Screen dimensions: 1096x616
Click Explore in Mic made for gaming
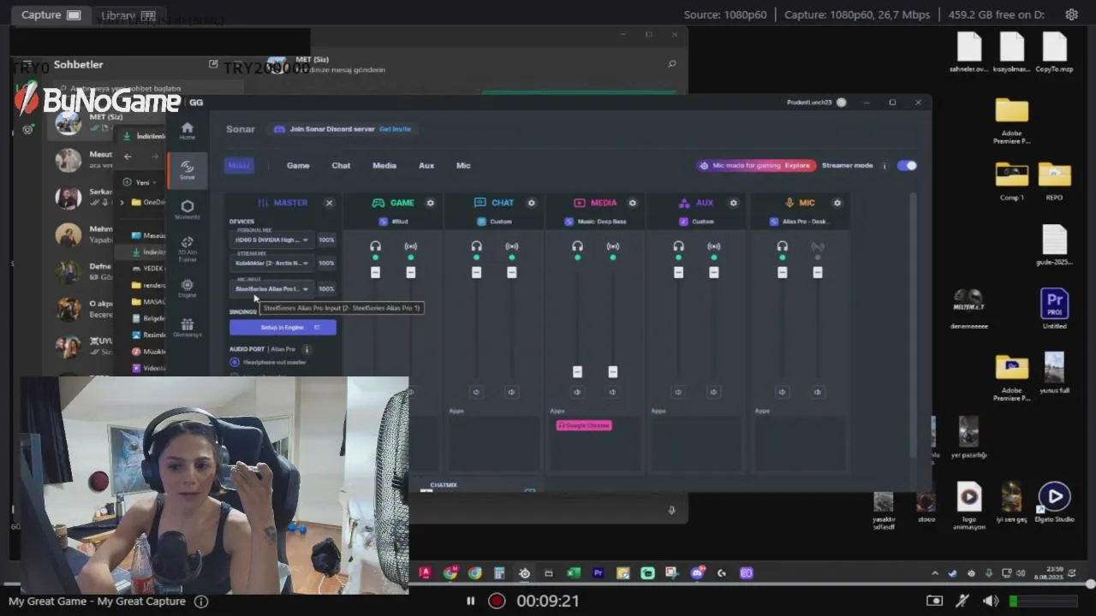point(797,166)
